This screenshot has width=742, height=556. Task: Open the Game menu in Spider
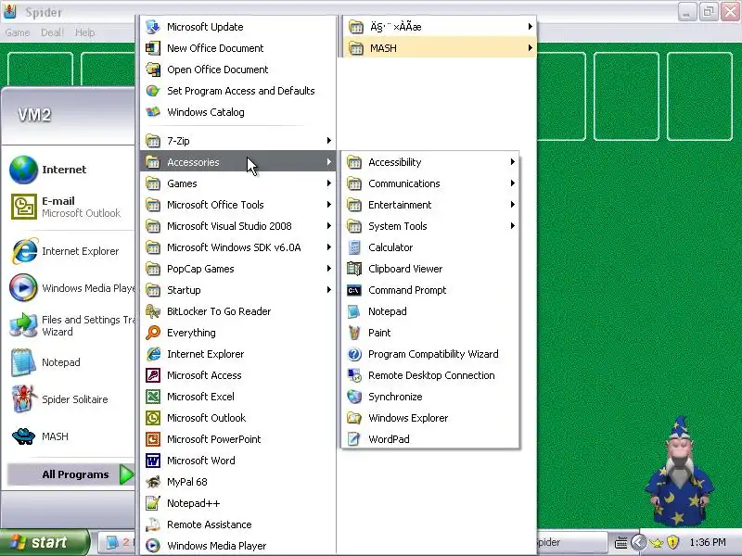point(18,32)
